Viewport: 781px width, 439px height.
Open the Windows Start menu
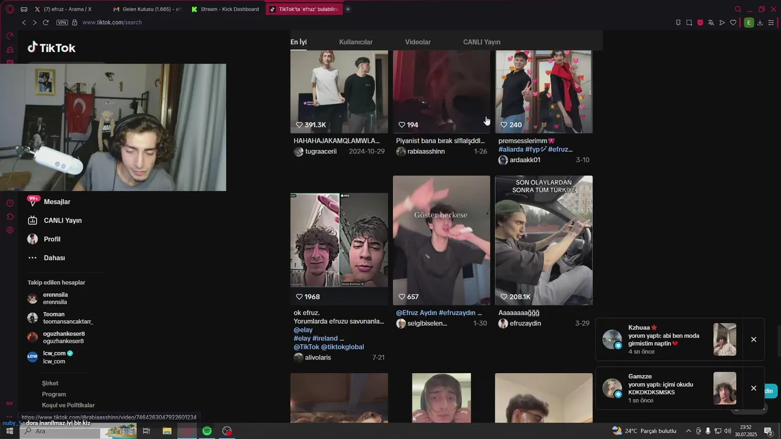click(10, 431)
